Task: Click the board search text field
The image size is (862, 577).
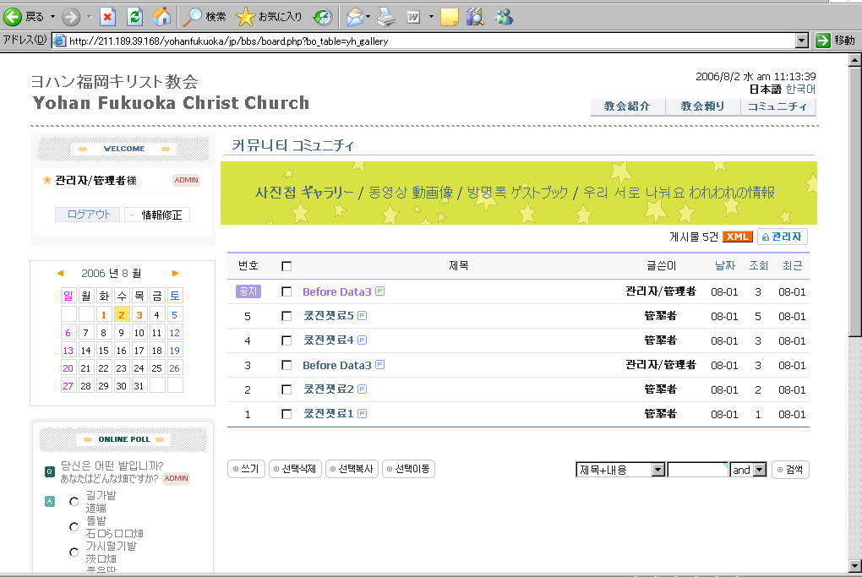Action: pyautogui.click(x=697, y=470)
